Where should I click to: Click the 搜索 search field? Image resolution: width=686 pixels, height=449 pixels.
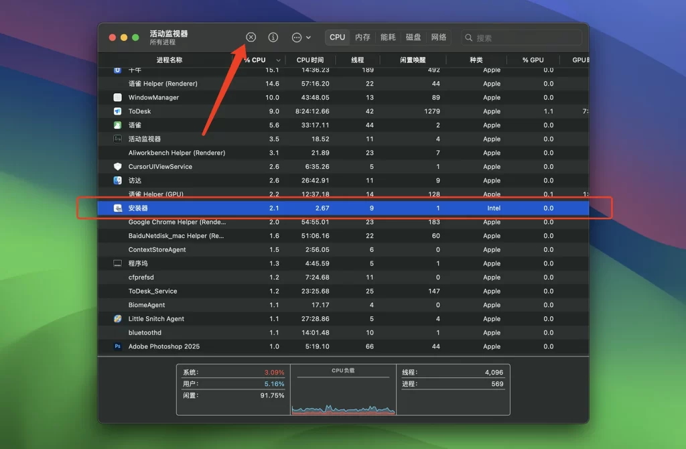(523, 38)
